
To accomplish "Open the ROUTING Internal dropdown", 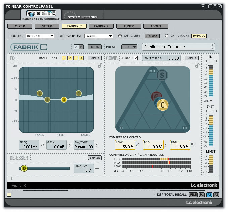I will [x=40, y=36].
